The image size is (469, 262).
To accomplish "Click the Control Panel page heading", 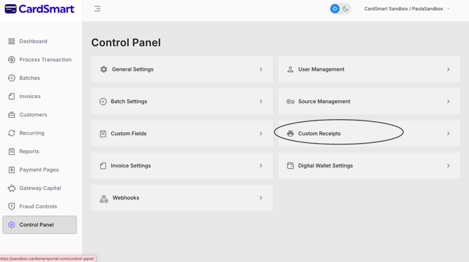I will click(126, 43).
